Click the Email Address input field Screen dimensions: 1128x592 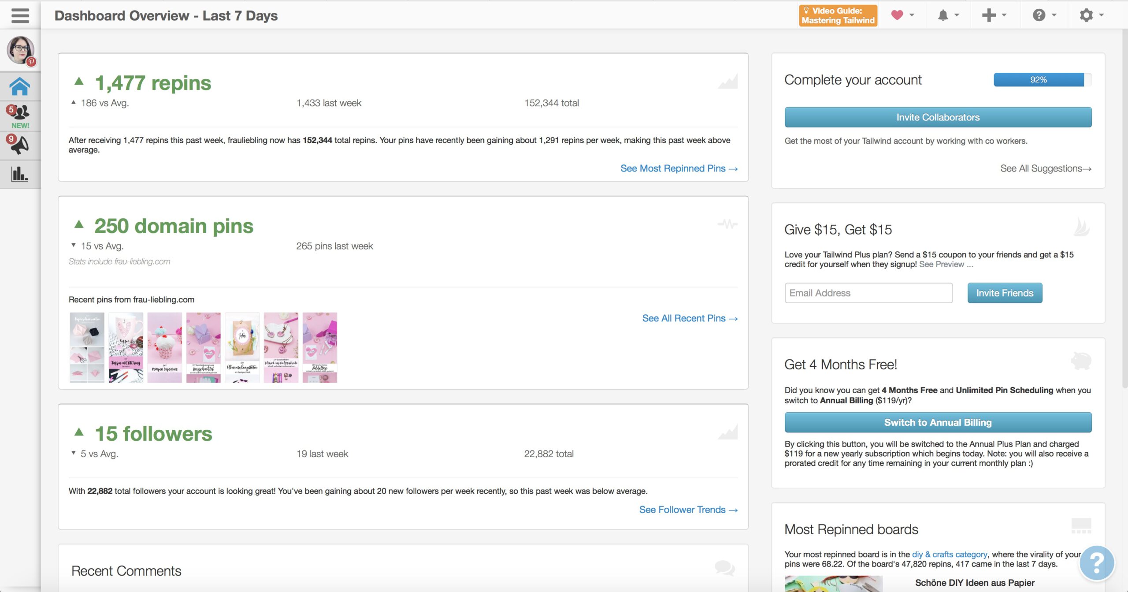click(x=868, y=293)
